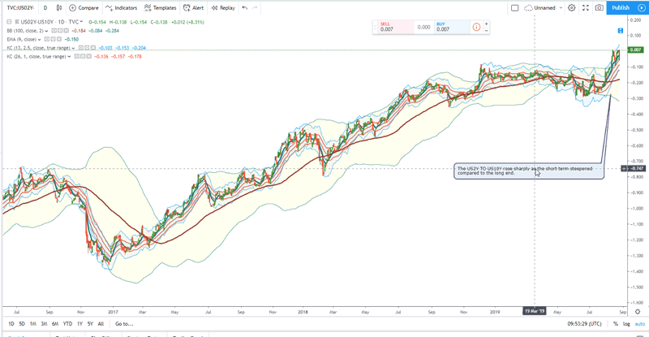Image resolution: width=649 pixels, height=337 pixels.
Task: Expand the Unnamed layout dropdown
Action: [561, 7]
